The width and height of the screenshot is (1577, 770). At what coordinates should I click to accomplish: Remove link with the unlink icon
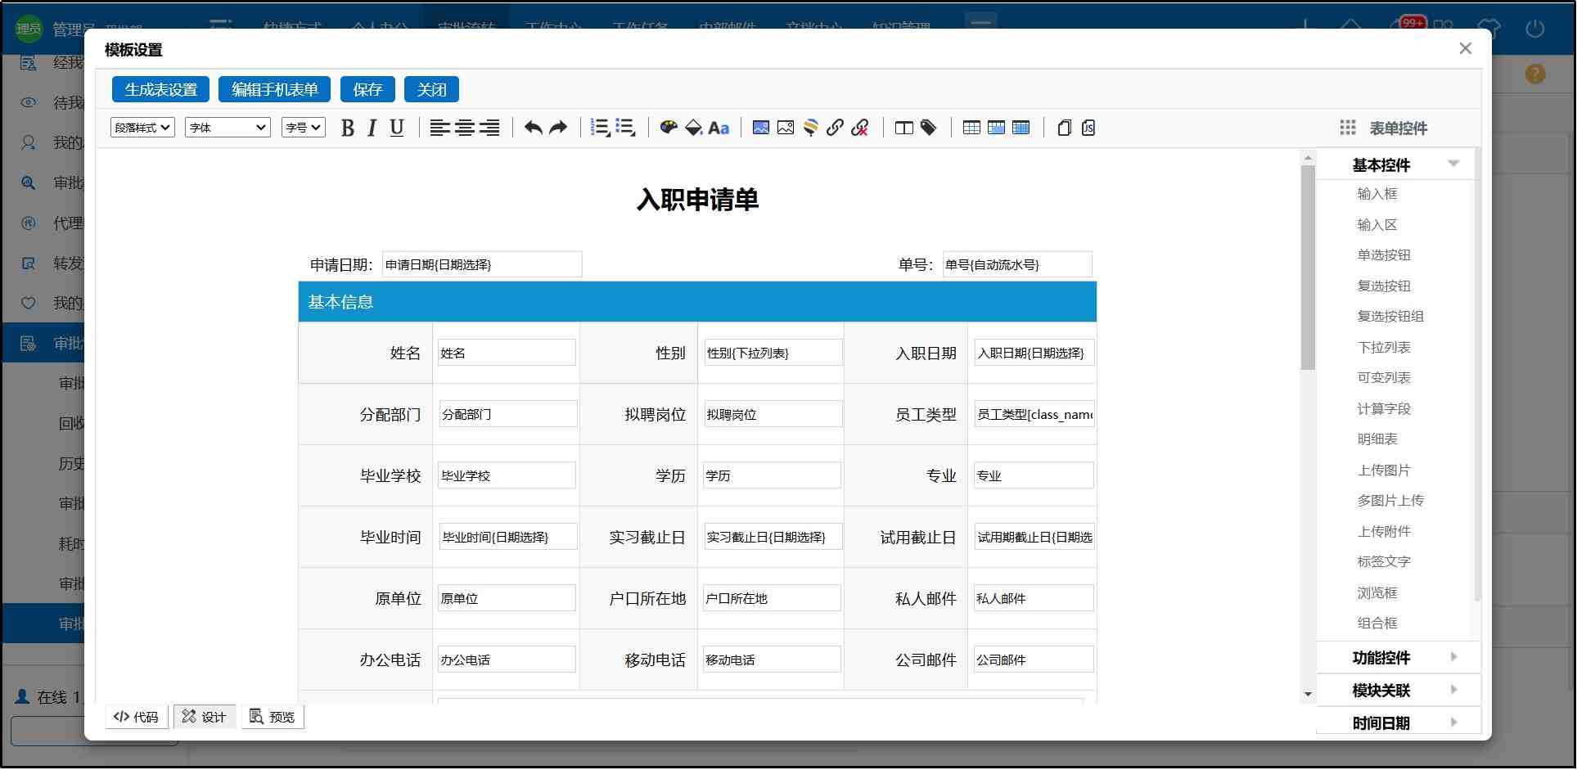[860, 128]
